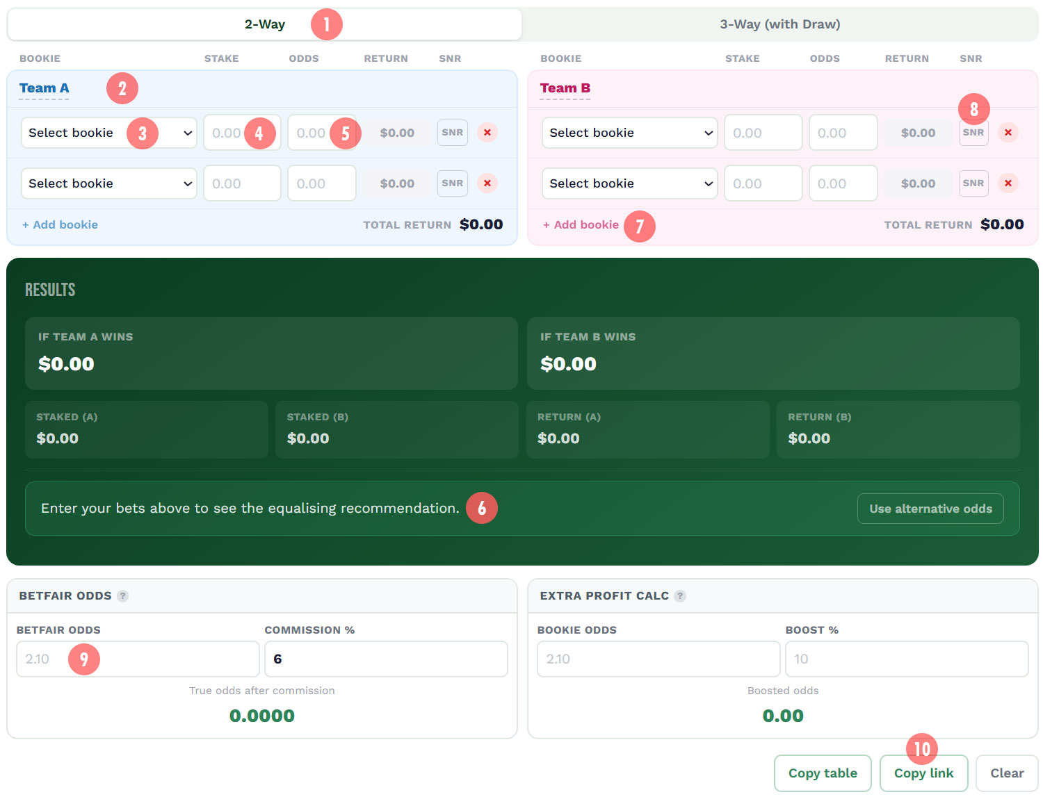
Task: Open Team A second Select bookie dropdown
Action: pos(109,183)
